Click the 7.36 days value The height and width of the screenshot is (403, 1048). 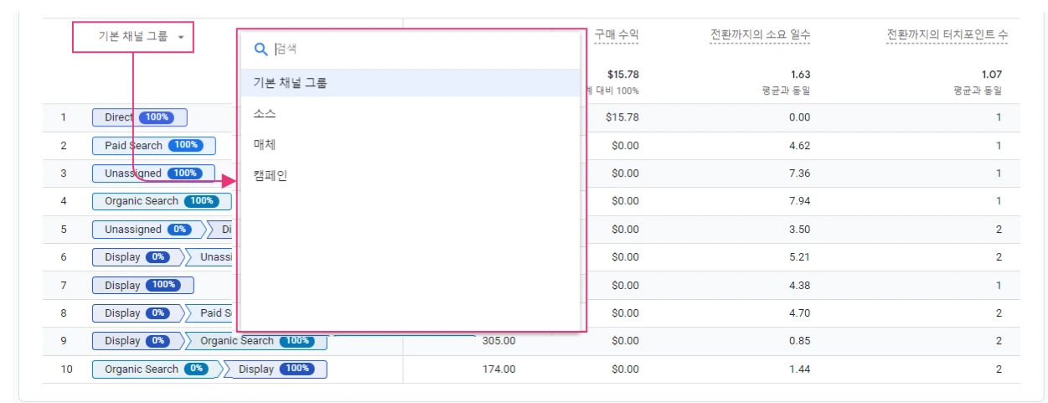point(799,173)
